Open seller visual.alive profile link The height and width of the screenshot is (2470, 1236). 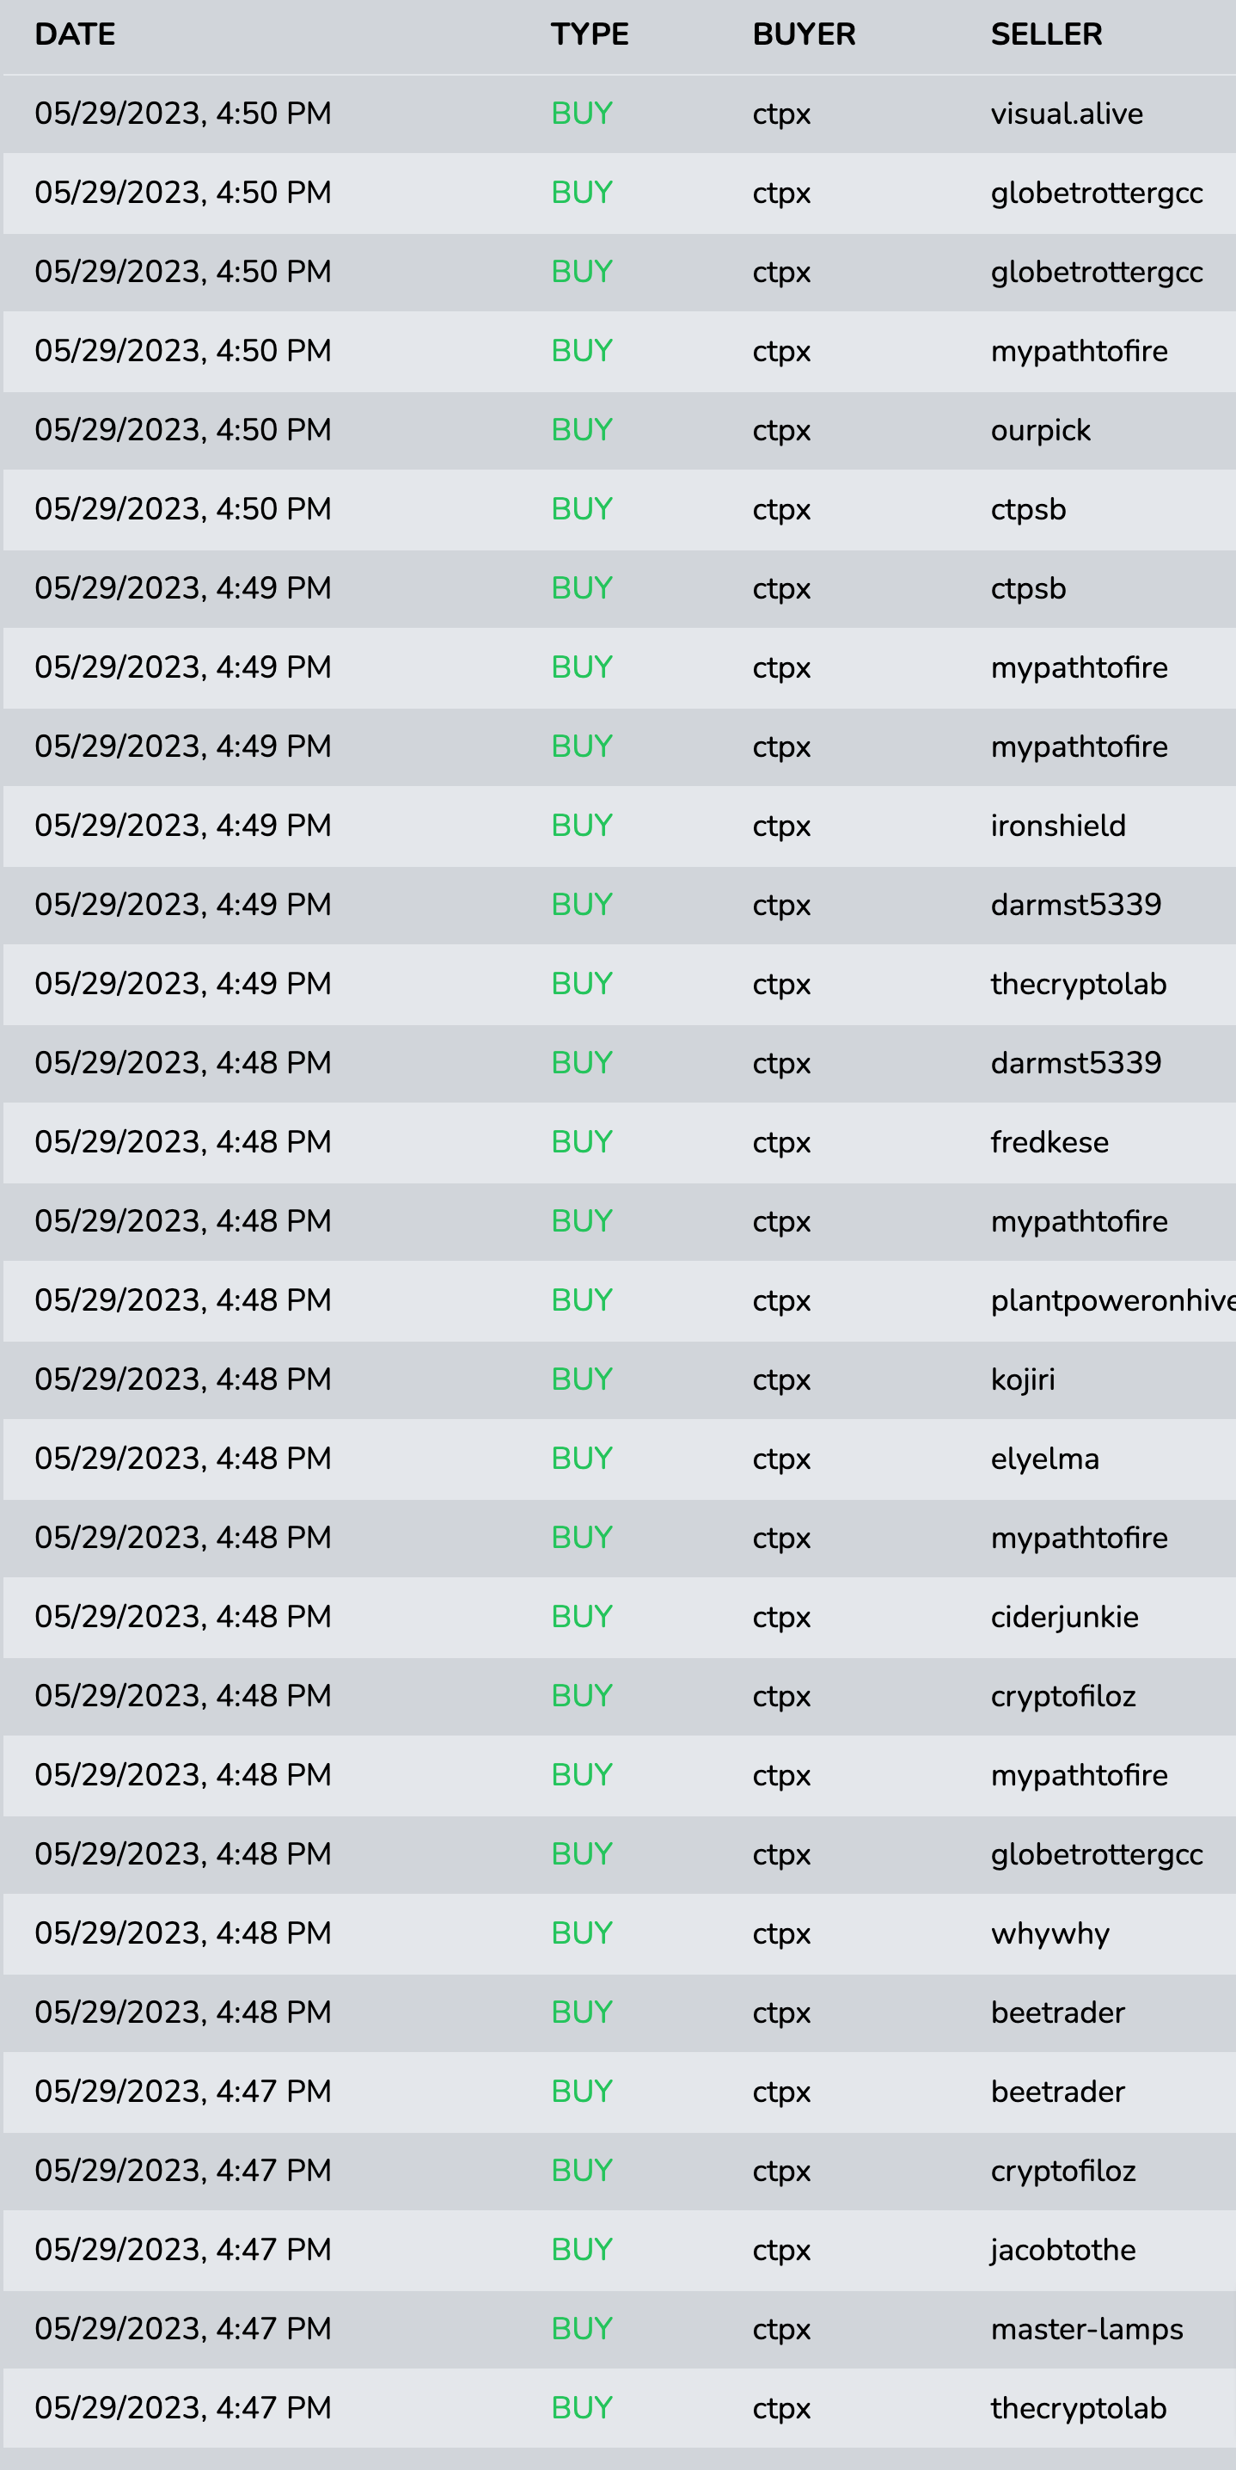1067,114
